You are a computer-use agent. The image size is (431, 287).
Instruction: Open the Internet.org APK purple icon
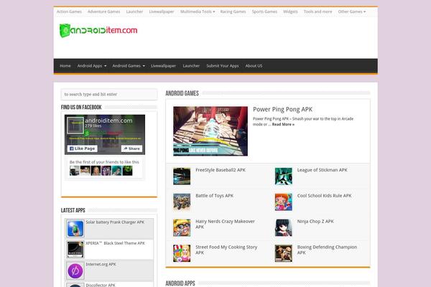[x=75, y=270]
